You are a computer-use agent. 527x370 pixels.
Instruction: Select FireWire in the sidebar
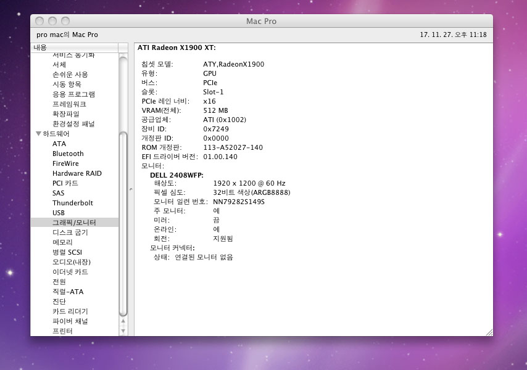pos(65,163)
